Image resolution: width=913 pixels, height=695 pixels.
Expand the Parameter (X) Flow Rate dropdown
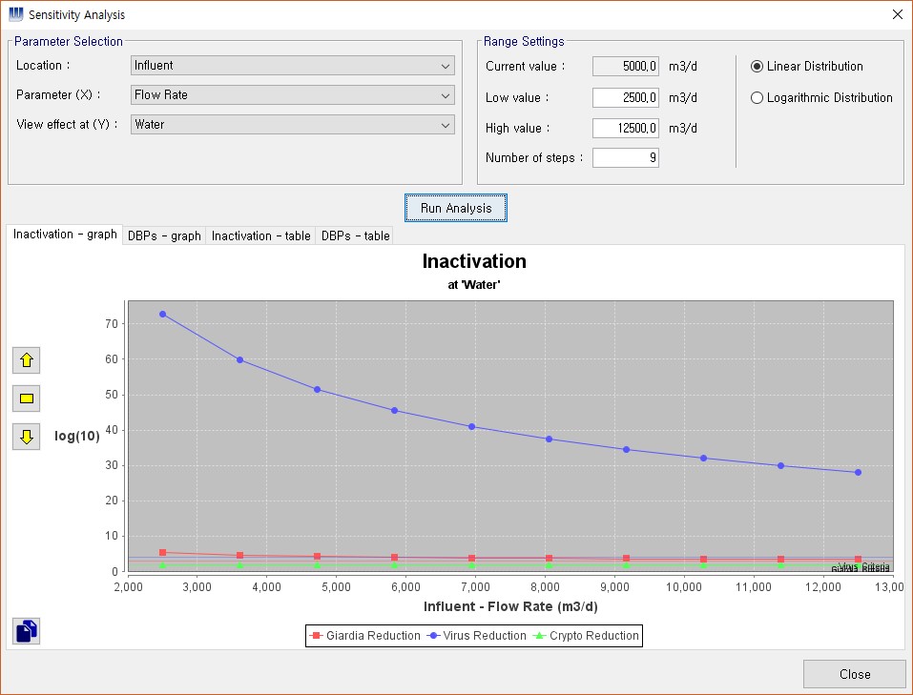click(x=291, y=95)
